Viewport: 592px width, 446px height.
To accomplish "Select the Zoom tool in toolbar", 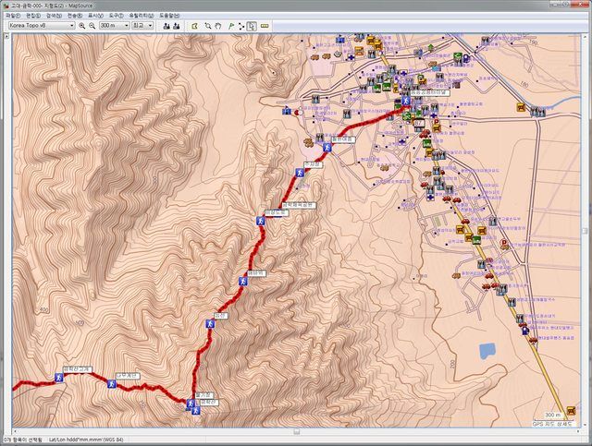I will 207,26.
